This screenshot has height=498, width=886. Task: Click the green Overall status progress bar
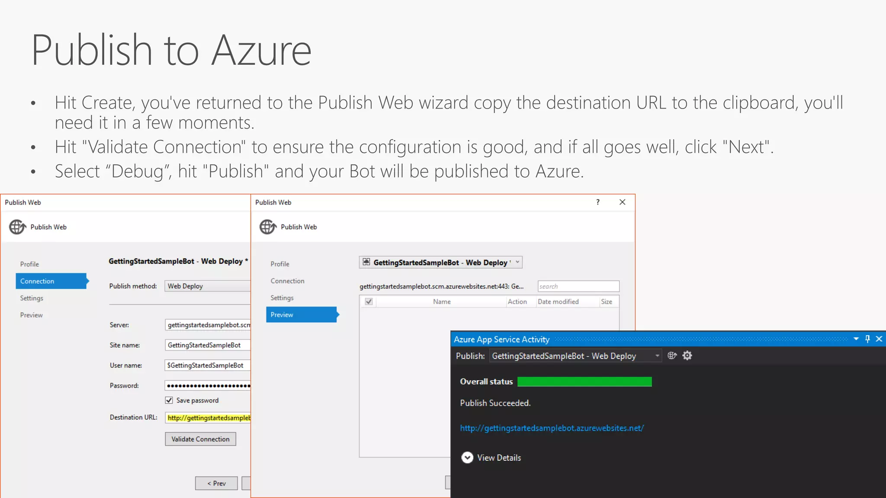pyautogui.click(x=584, y=381)
